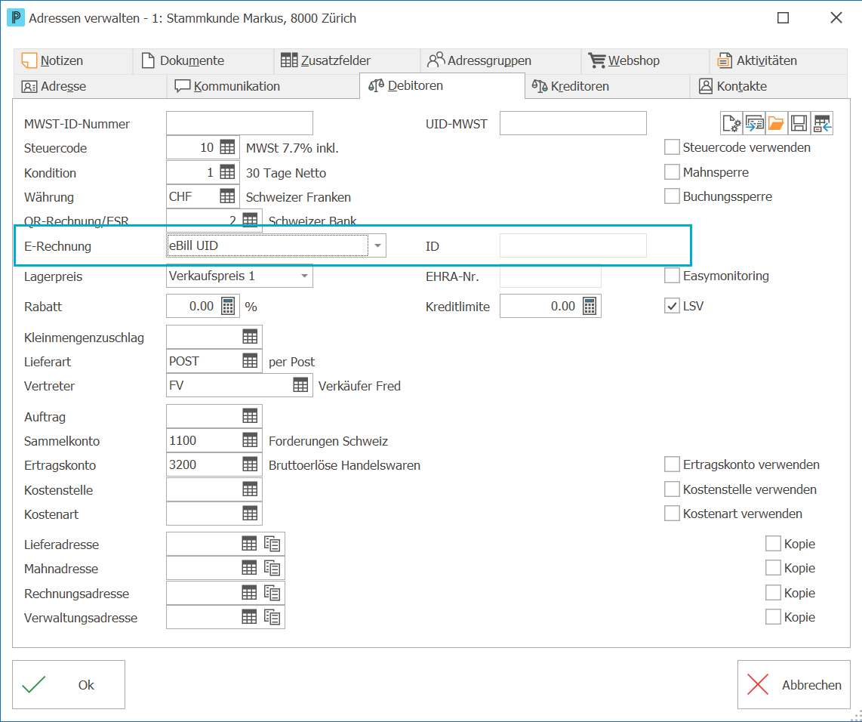The height and width of the screenshot is (722, 862).
Task: Open the Kommunikation tab
Action: coord(263,86)
